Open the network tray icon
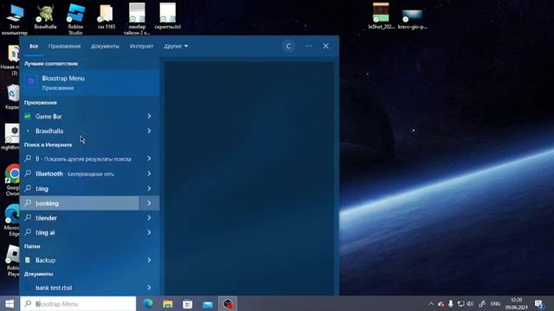The width and height of the screenshot is (554, 311). point(461,303)
